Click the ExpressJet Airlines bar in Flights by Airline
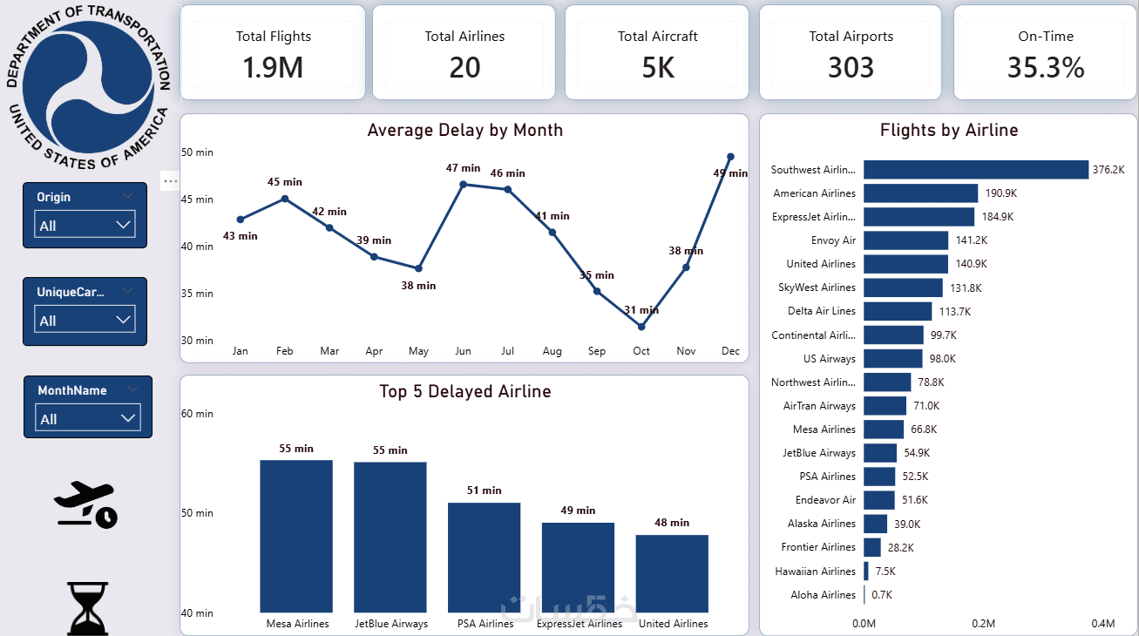Screen dimensions: 1139x636 click(x=919, y=217)
